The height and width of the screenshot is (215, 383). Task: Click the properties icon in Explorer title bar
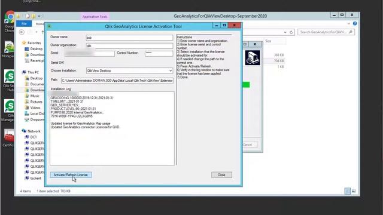28,16
